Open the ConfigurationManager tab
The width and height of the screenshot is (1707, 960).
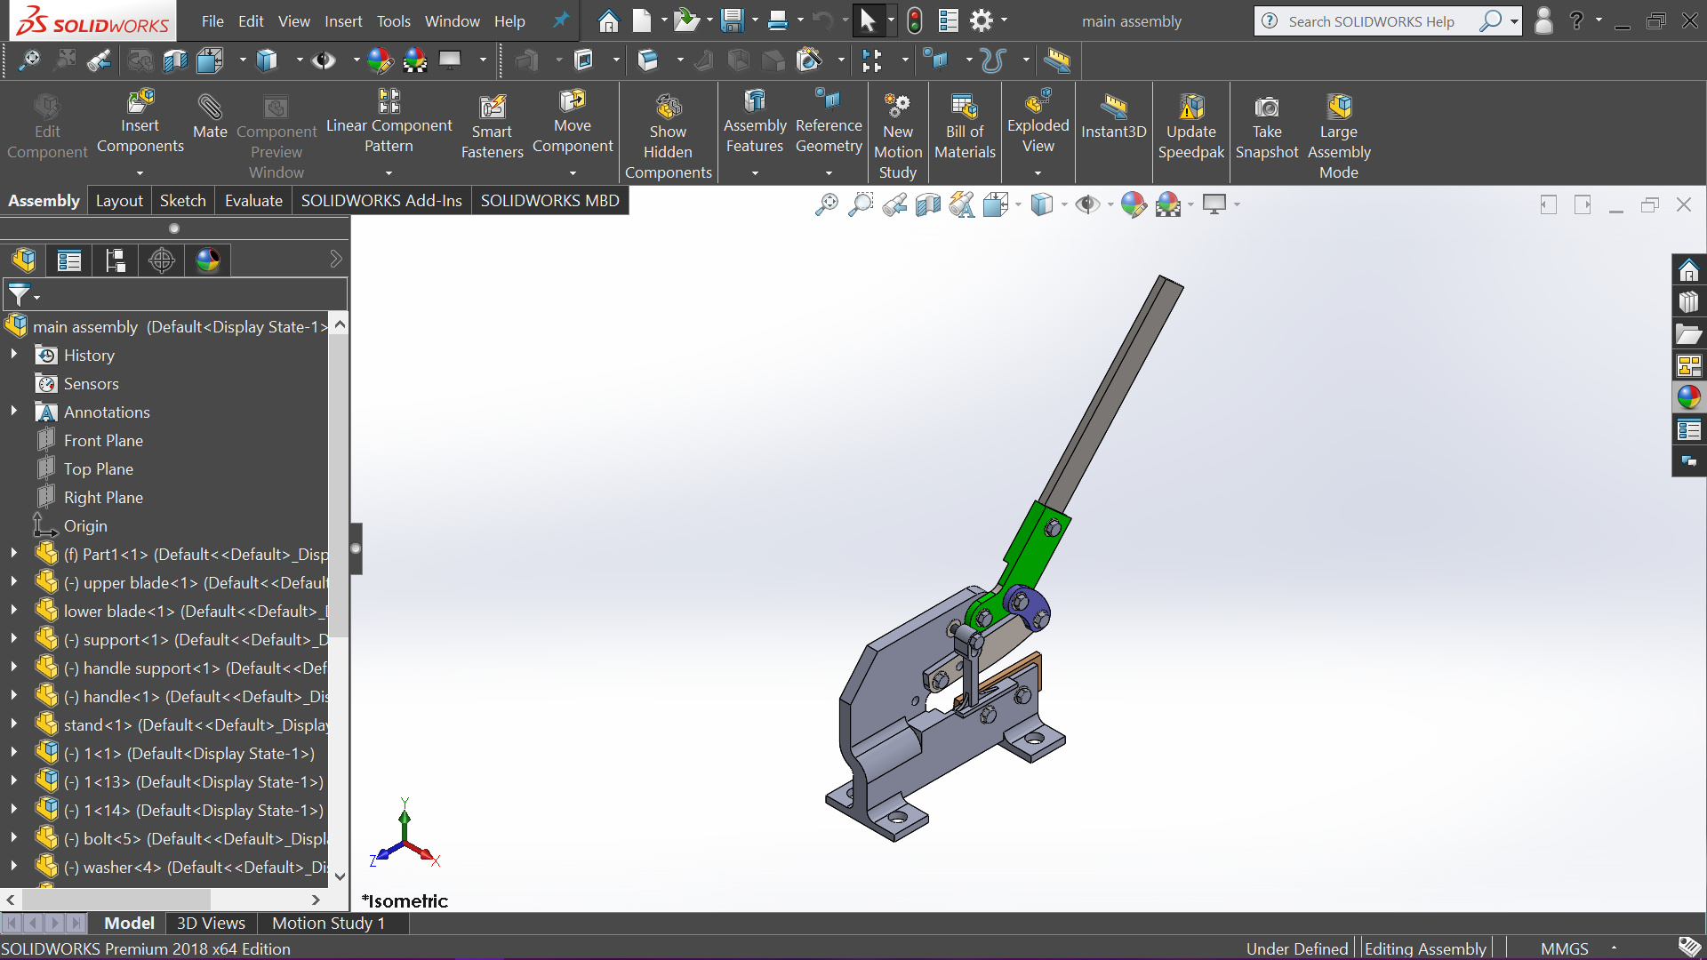[x=115, y=260]
